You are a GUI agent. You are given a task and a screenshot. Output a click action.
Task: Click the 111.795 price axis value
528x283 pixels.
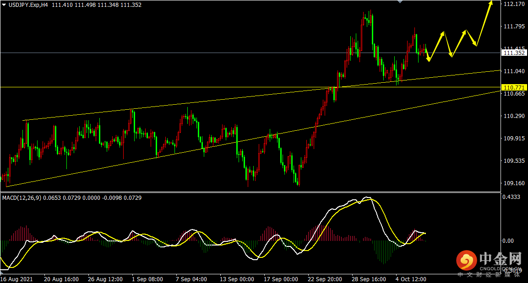click(514, 26)
